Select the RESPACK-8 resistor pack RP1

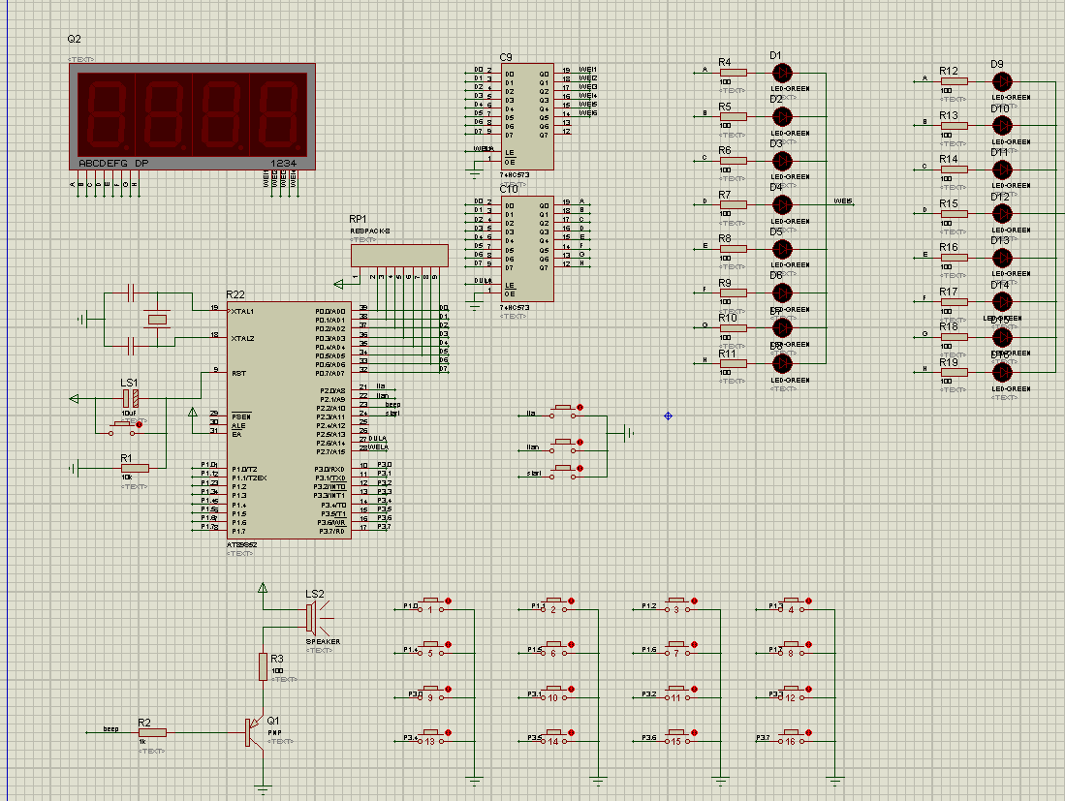pyautogui.click(x=399, y=256)
